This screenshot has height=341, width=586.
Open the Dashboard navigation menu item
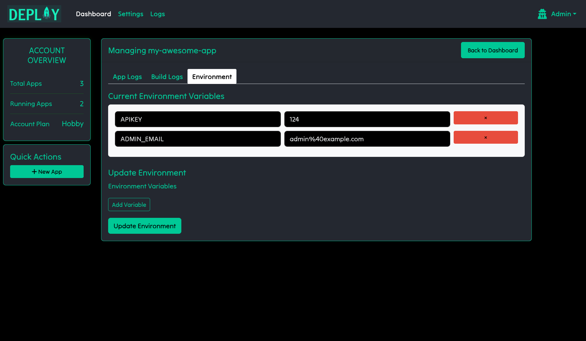[x=93, y=14]
